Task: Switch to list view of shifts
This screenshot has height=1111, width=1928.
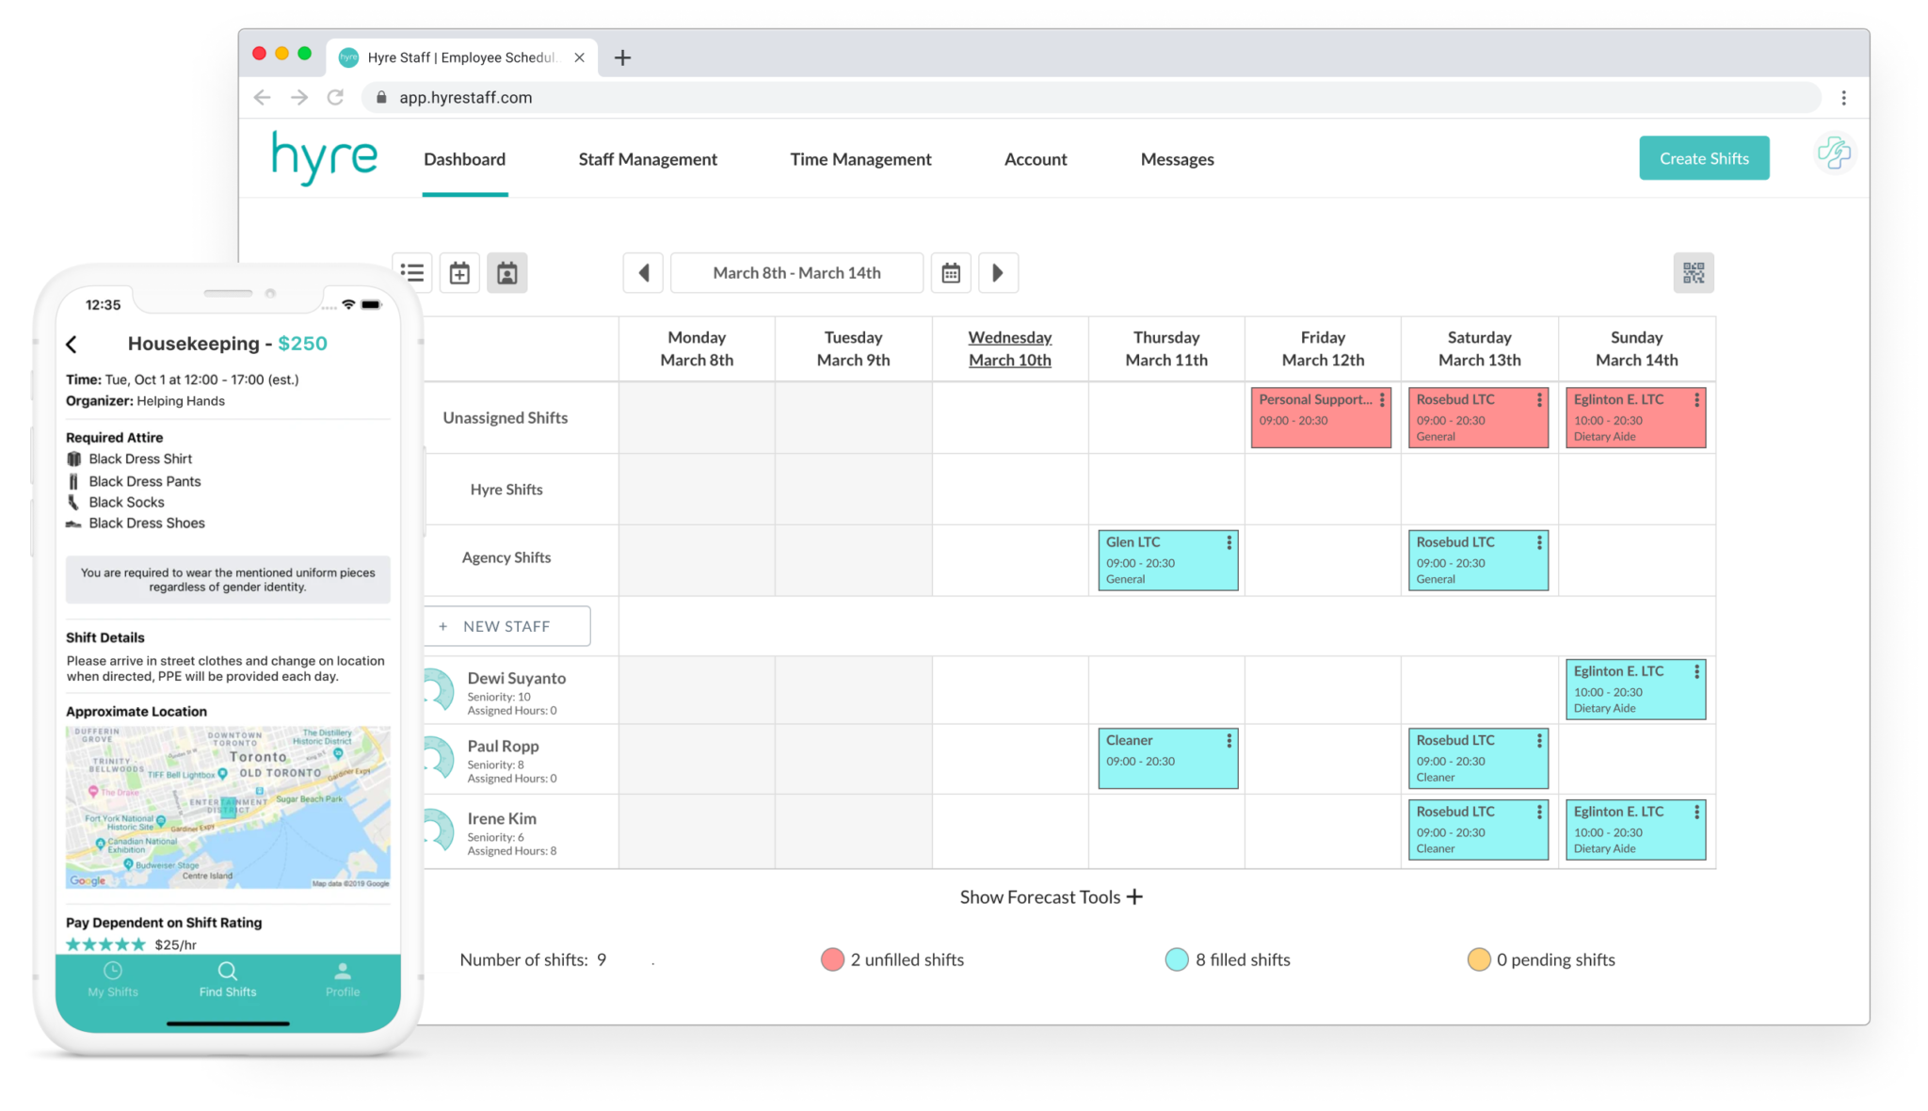Action: 412,272
